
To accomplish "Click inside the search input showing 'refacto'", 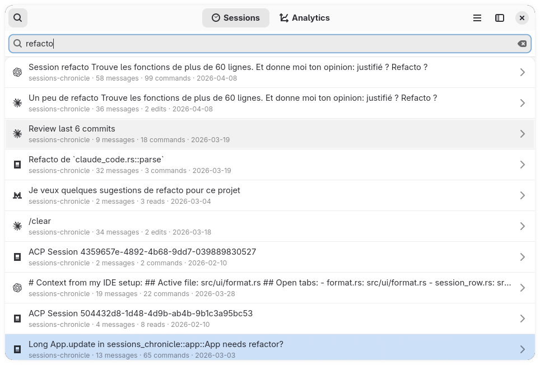I will [x=224, y=43].
